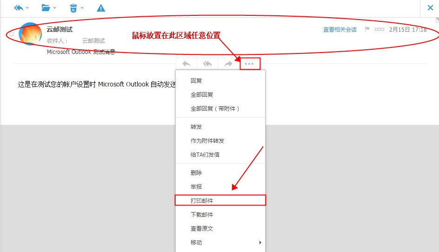Choose 下载邮件 in the menu

point(202,214)
